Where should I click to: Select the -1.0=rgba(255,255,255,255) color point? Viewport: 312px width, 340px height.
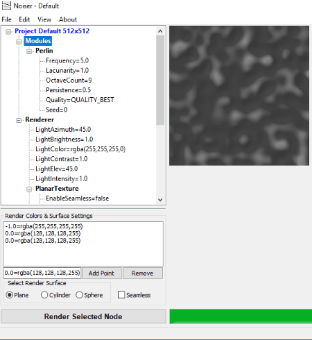(44, 226)
